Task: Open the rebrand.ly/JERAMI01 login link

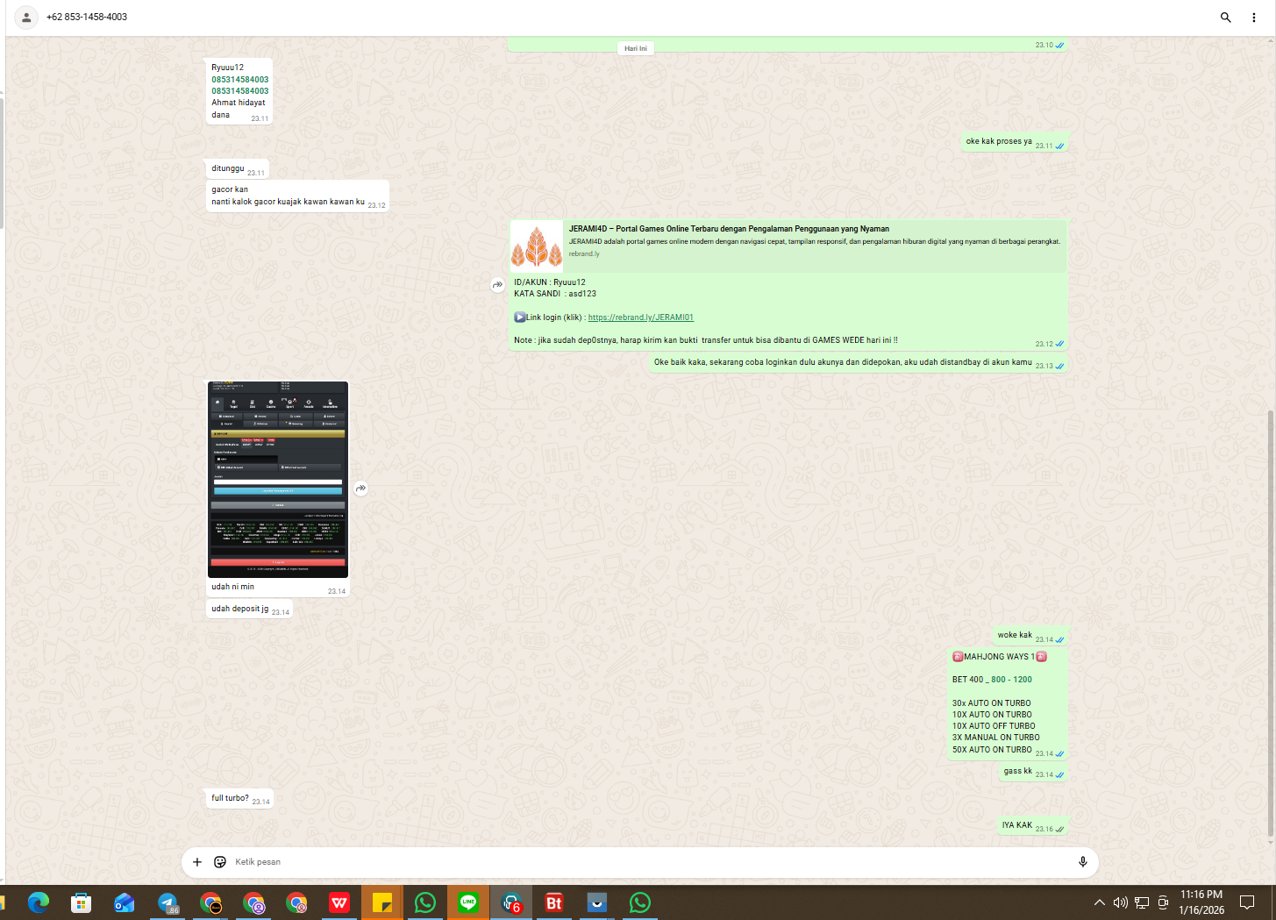Action: [x=641, y=317]
